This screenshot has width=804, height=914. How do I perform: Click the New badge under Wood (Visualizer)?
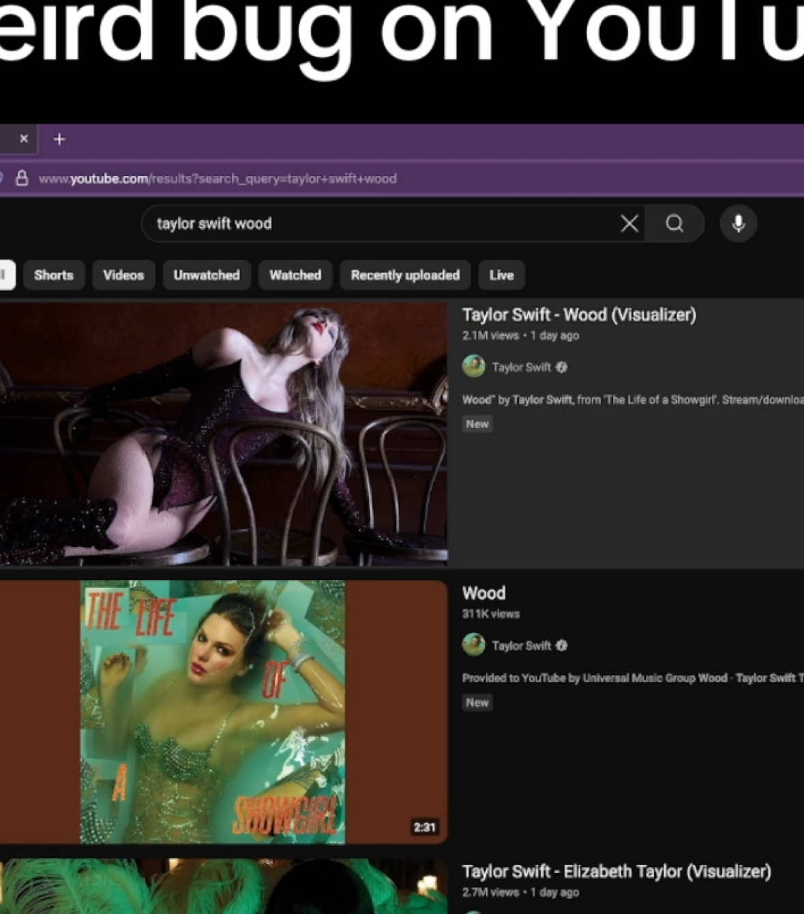[477, 424]
